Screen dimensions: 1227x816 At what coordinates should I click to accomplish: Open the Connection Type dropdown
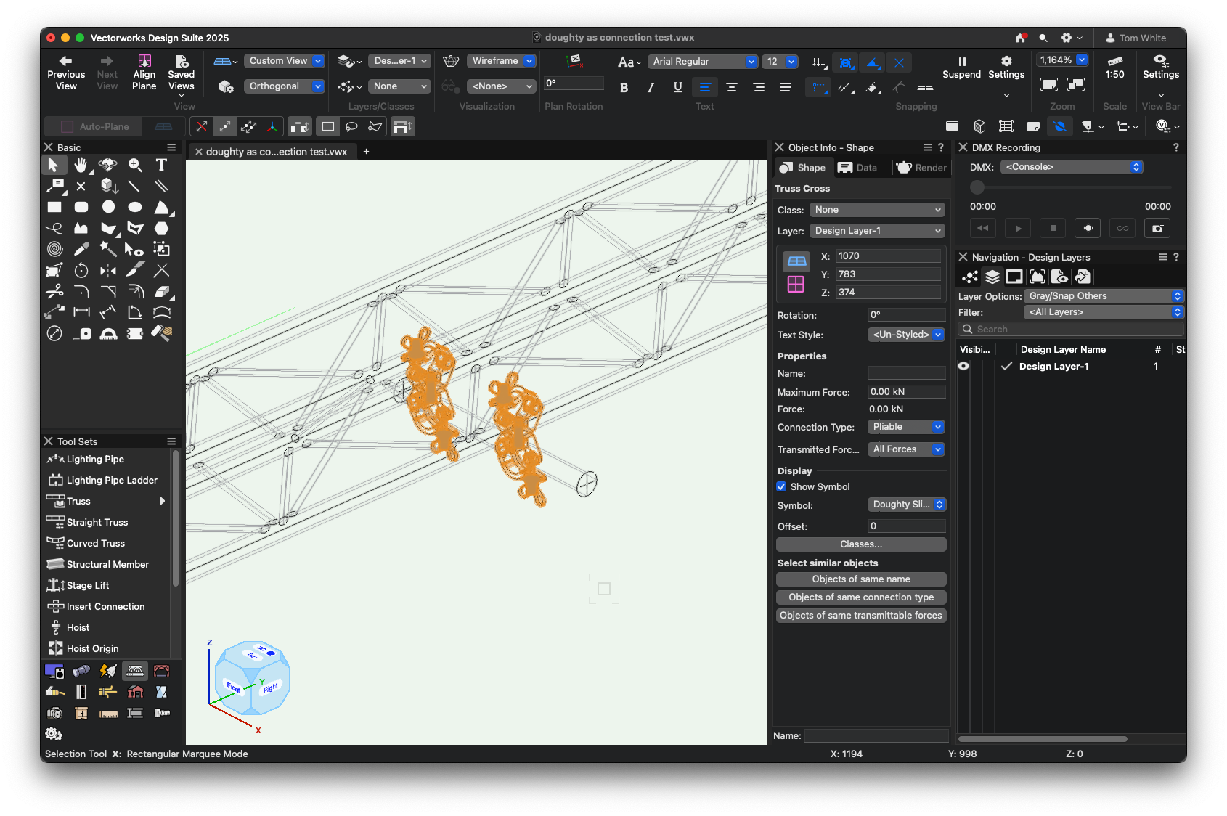[x=906, y=427]
